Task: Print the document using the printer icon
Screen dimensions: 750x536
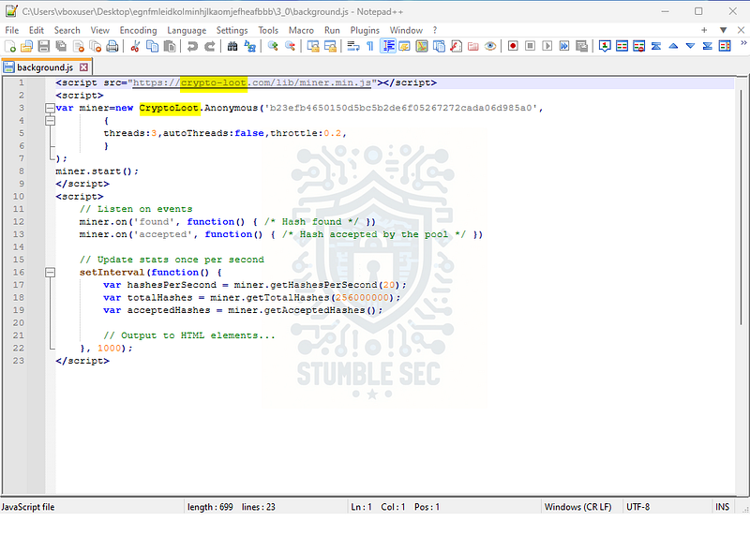Action: (x=112, y=46)
